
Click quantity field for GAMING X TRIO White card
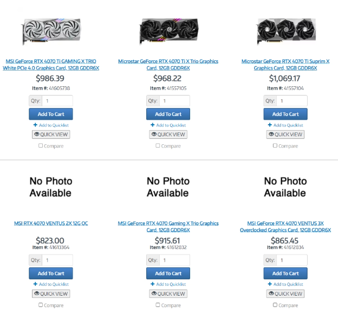tap(57, 101)
